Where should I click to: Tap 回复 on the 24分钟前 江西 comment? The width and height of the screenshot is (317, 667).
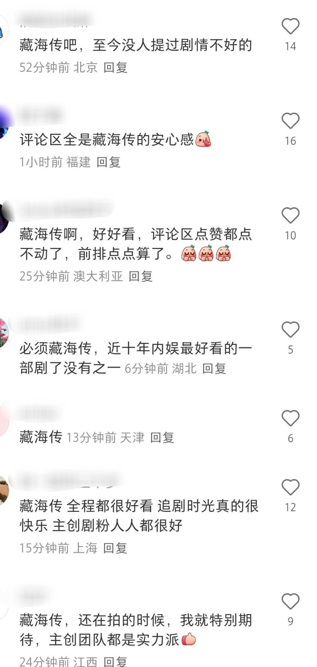click(115, 662)
